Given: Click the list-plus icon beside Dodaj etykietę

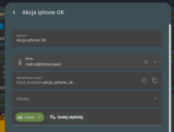Looking at the screenshot, I should pos(53,117).
